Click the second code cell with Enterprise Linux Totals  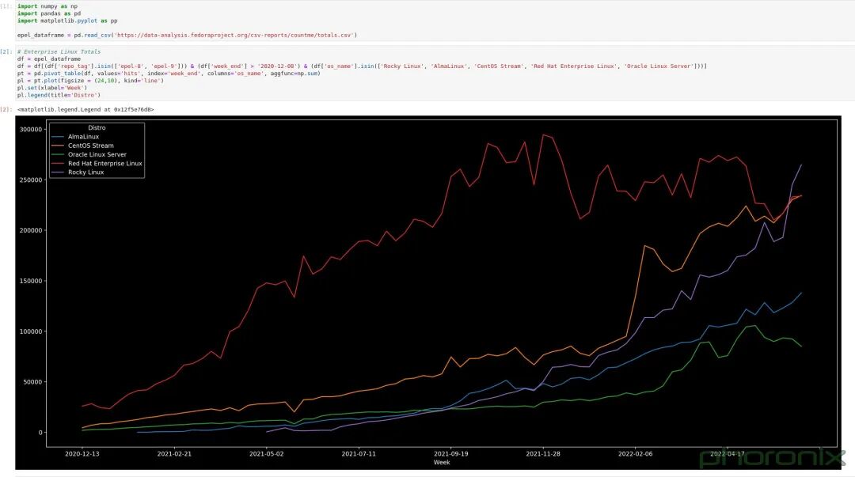[x=435, y=74]
